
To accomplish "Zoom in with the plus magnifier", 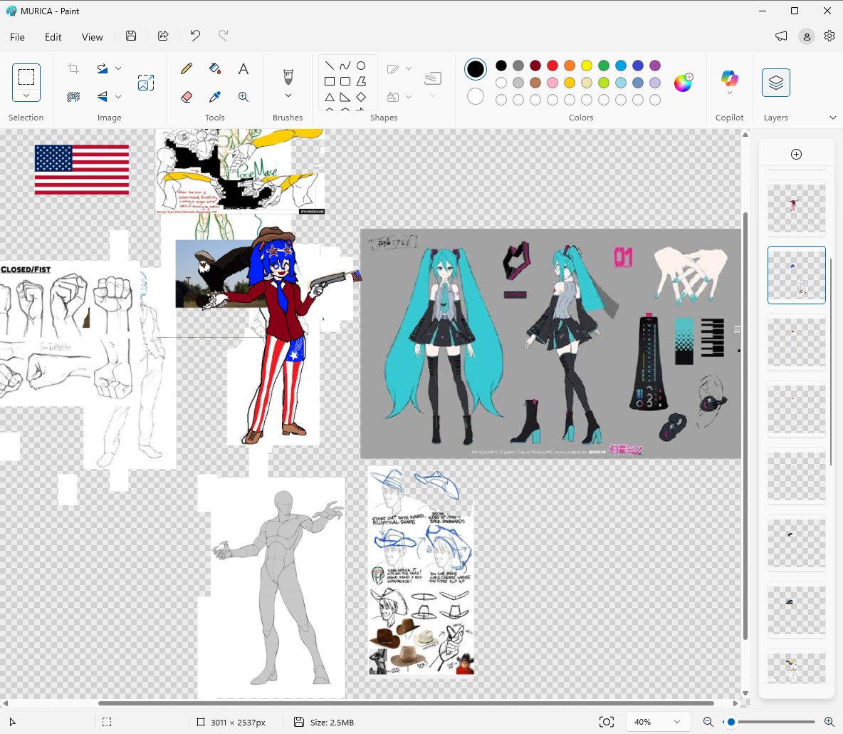I will [x=829, y=722].
